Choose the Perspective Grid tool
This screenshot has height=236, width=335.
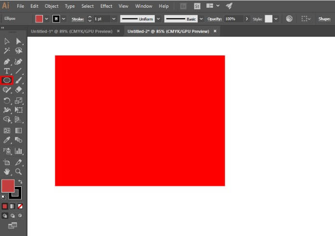pyautogui.click(x=19, y=119)
